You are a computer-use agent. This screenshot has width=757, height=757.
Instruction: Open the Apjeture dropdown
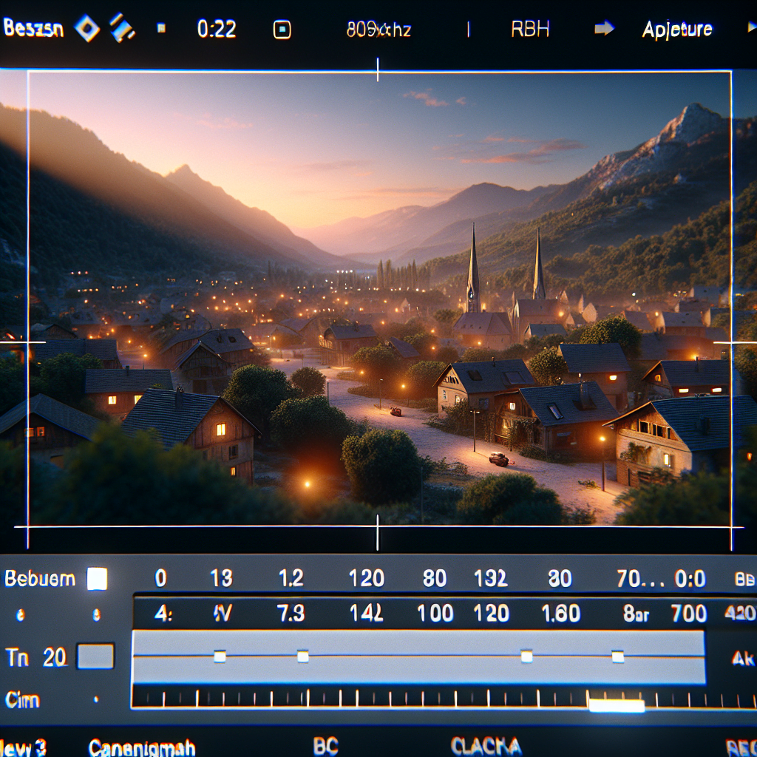677,30
